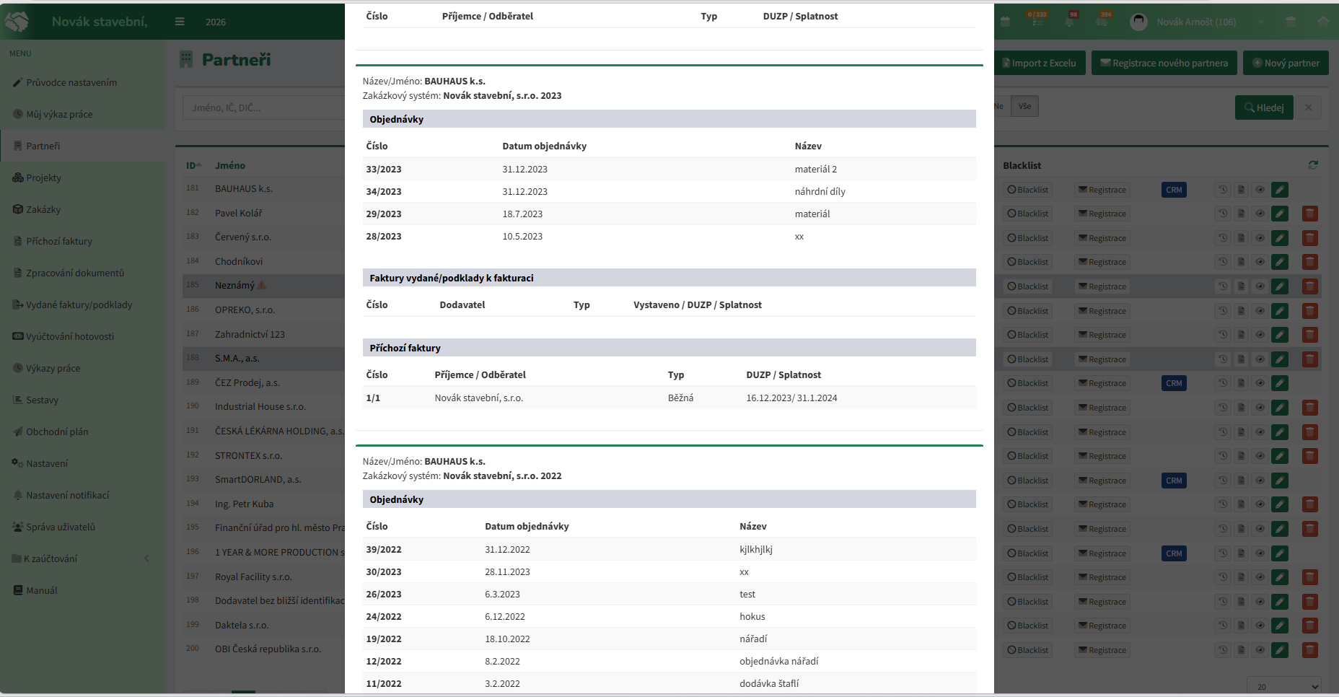Image resolution: width=1339 pixels, height=697 pixels.
Task: Delete OPREKO, s.r.o. with trash icon
Action: (x=1310, y=311)
